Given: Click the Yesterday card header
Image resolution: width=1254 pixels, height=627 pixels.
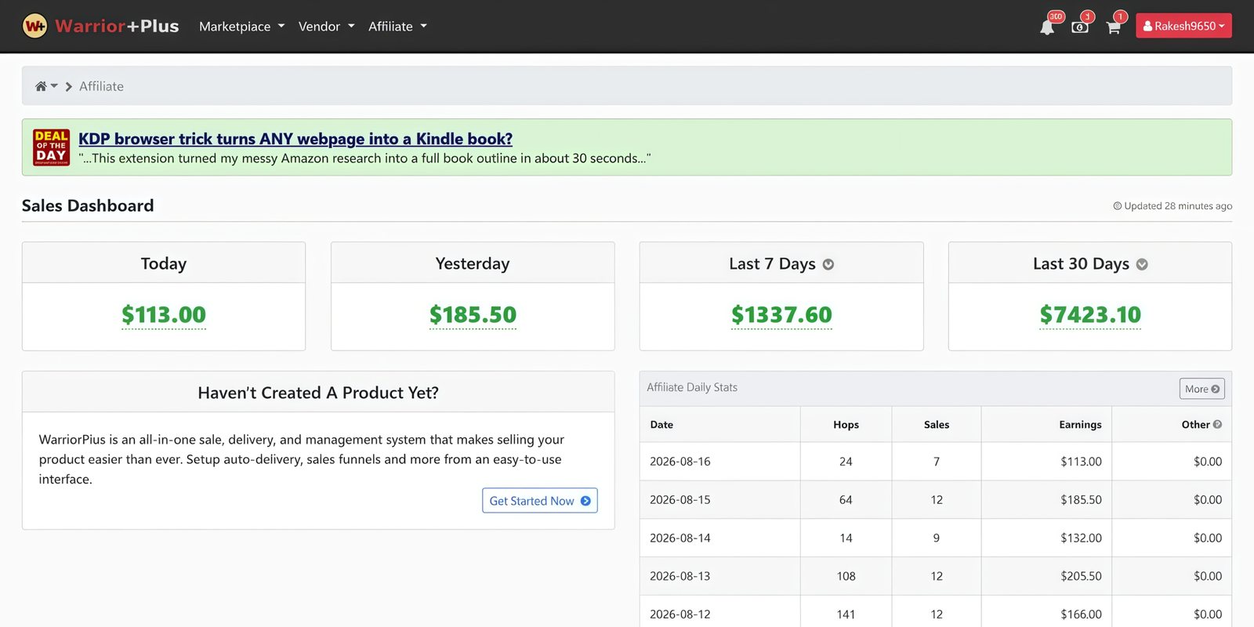Looking at the screenshot, I should click(x=473, y=263).
